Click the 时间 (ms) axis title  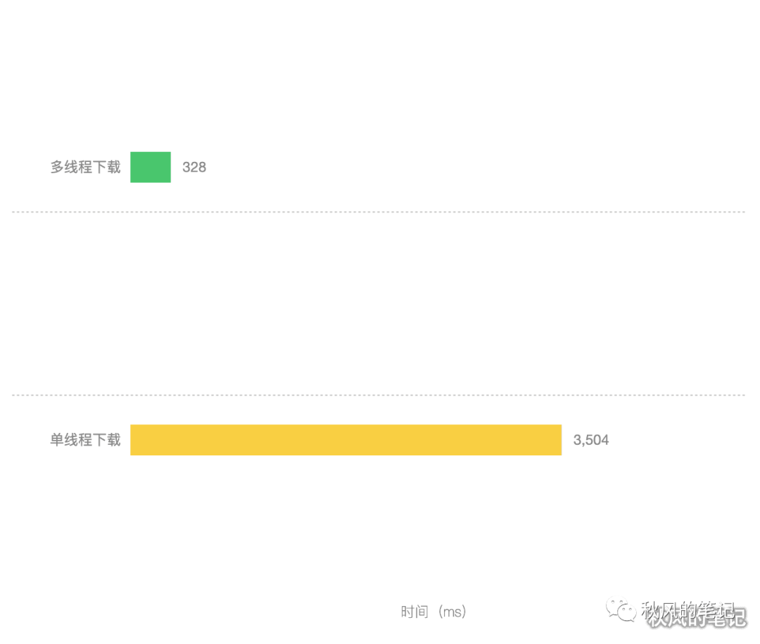tap(433, 612)
